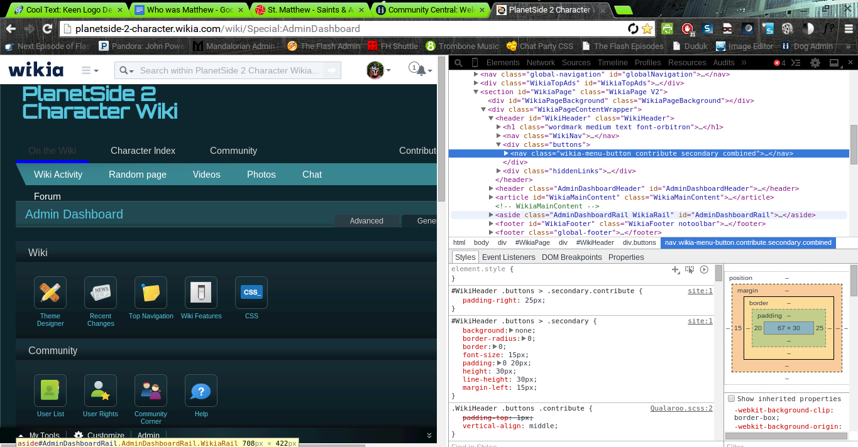Open the Event Listeners tab
858x447 pixels.
509,257
